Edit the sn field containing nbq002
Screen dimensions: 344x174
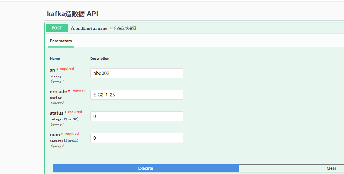pyautogui.click(x=137, y=73)
